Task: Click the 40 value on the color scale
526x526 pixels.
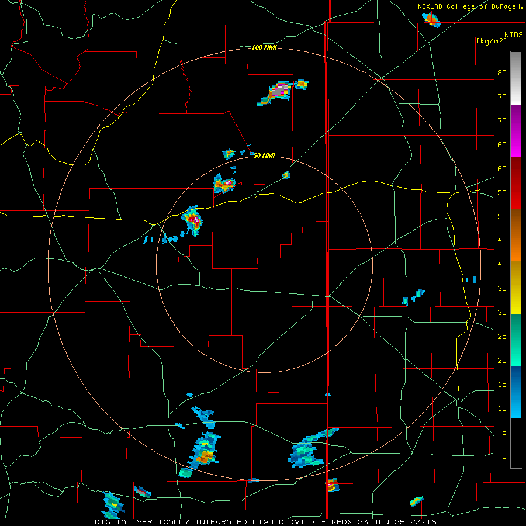Action: (x=502, y=264)
